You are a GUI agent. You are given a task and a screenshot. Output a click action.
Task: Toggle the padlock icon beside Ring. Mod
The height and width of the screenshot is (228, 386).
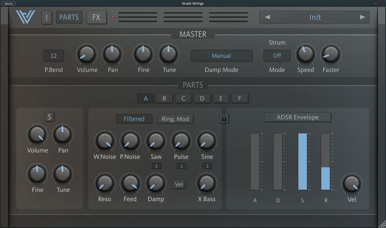tap(224, 119)
